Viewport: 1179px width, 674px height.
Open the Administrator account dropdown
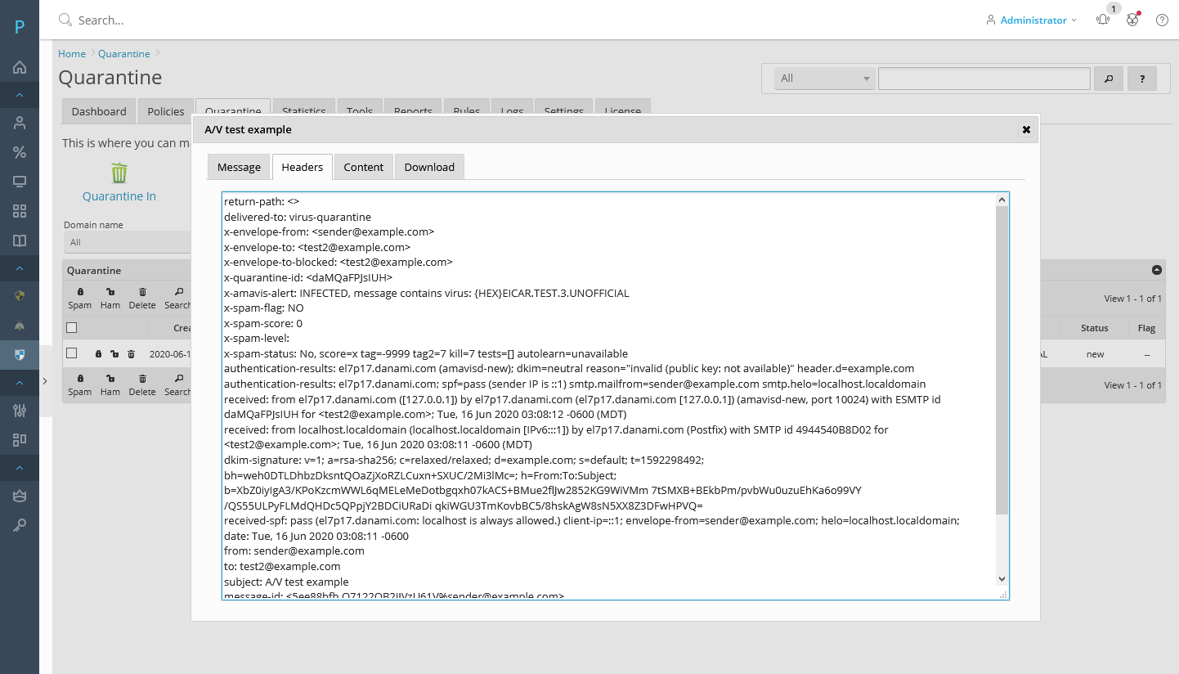click(1032, 20)
